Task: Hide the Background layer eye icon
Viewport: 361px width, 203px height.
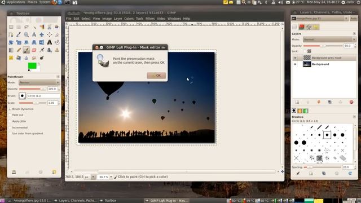Action: [x=295, y=64]
